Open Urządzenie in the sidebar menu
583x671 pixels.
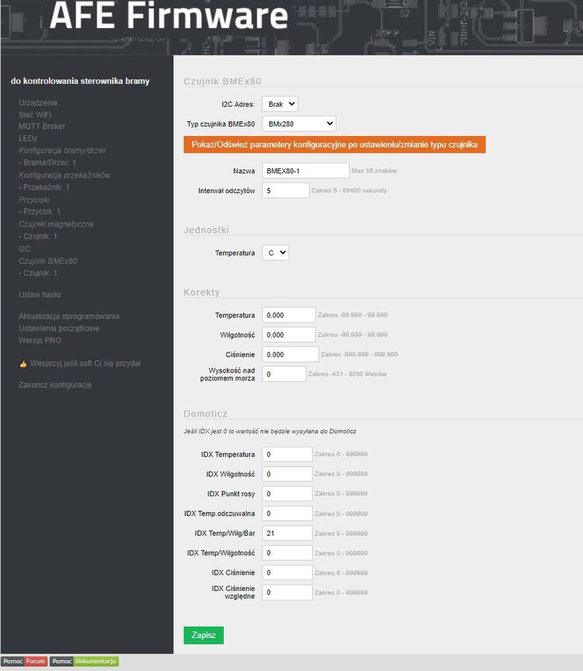tap(38, 103)
